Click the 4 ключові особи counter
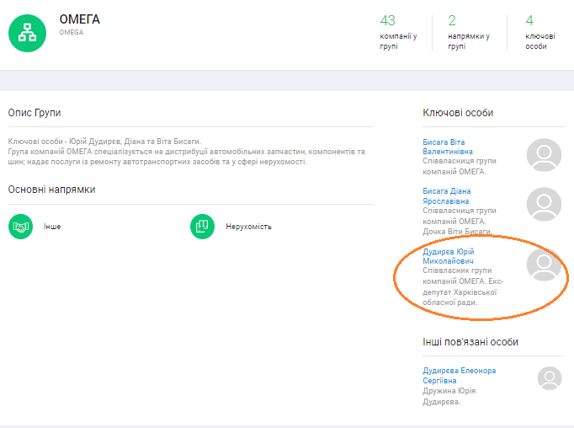The image size is (574, 428). (x=539, y=32)
